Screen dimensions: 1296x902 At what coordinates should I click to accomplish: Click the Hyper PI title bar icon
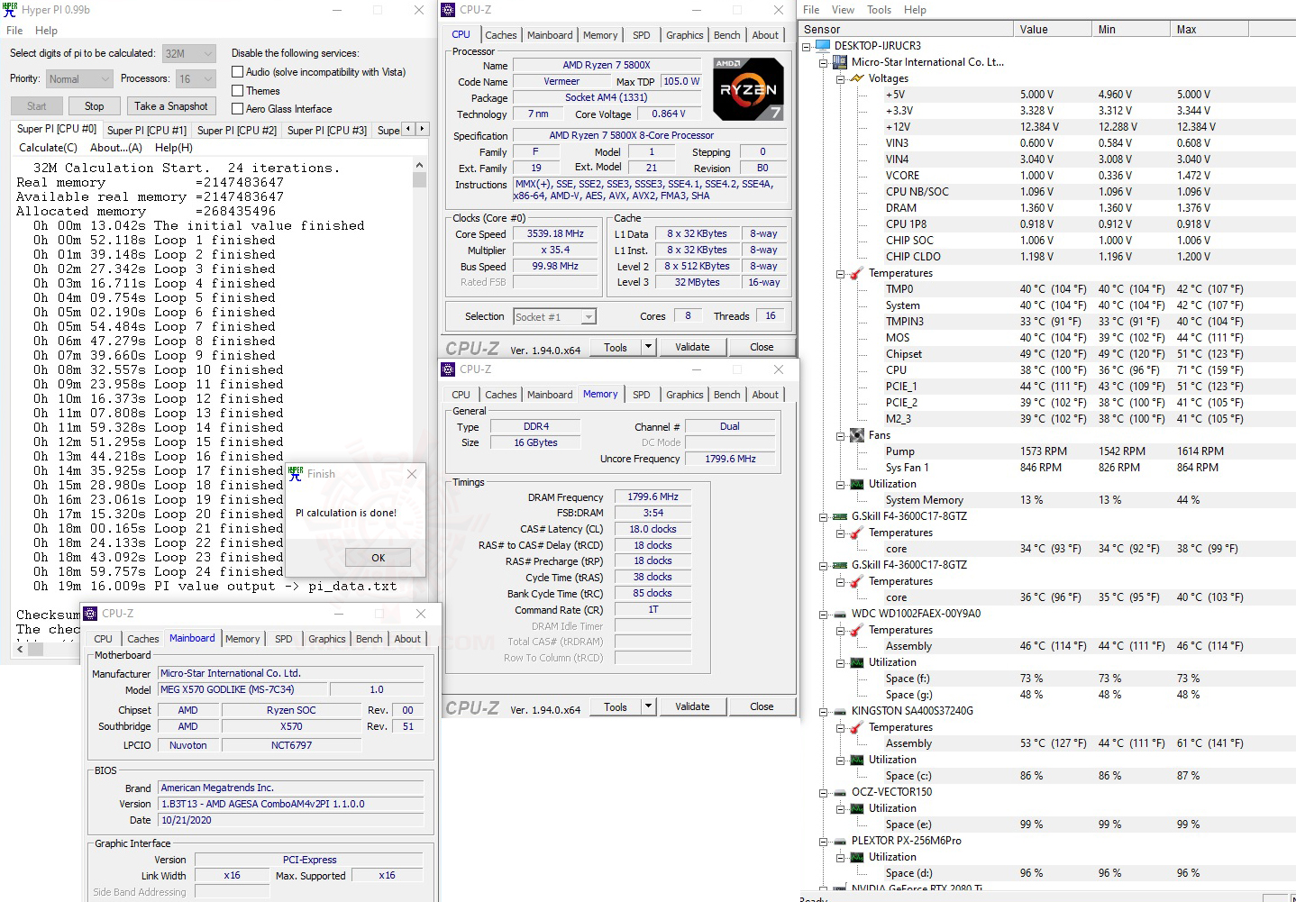pos(11,10)
